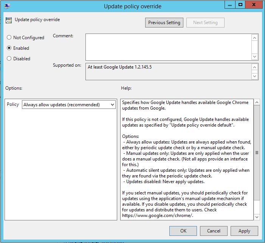The image size is (265, 243).
Task: Confirm with the OK button
Action: pyautogui.click(x=183, y=231)
